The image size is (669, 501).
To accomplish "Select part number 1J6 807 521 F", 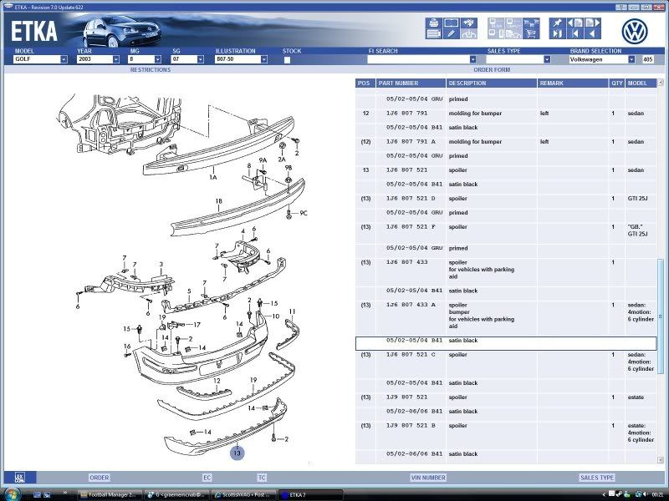I will [x=411, y=226].
